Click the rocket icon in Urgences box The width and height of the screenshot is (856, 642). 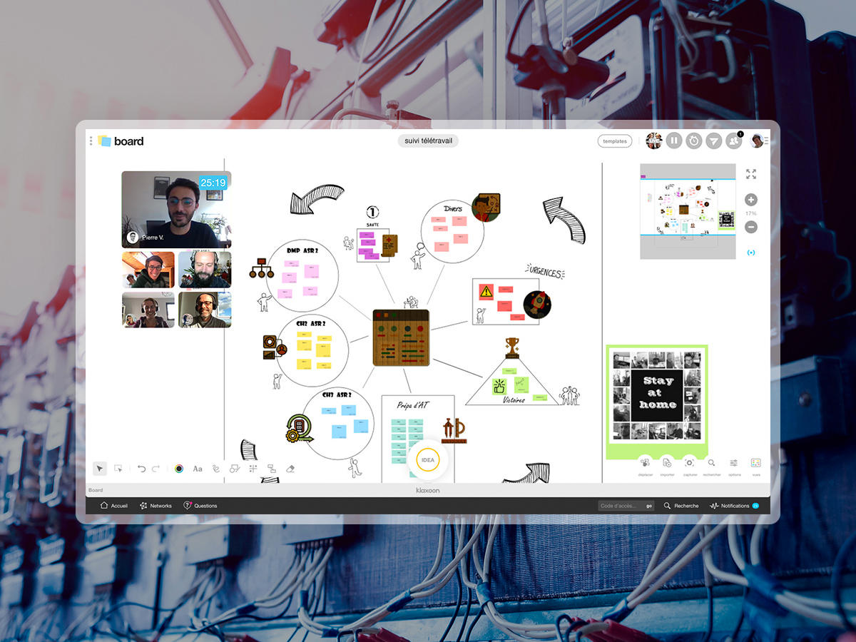[x=536, y=304]
